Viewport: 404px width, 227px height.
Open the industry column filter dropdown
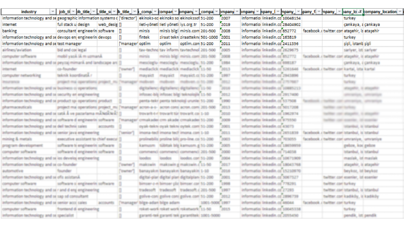click(52, 12)
